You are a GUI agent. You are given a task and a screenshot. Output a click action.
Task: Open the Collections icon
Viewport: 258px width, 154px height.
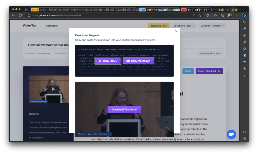[222, 15]
